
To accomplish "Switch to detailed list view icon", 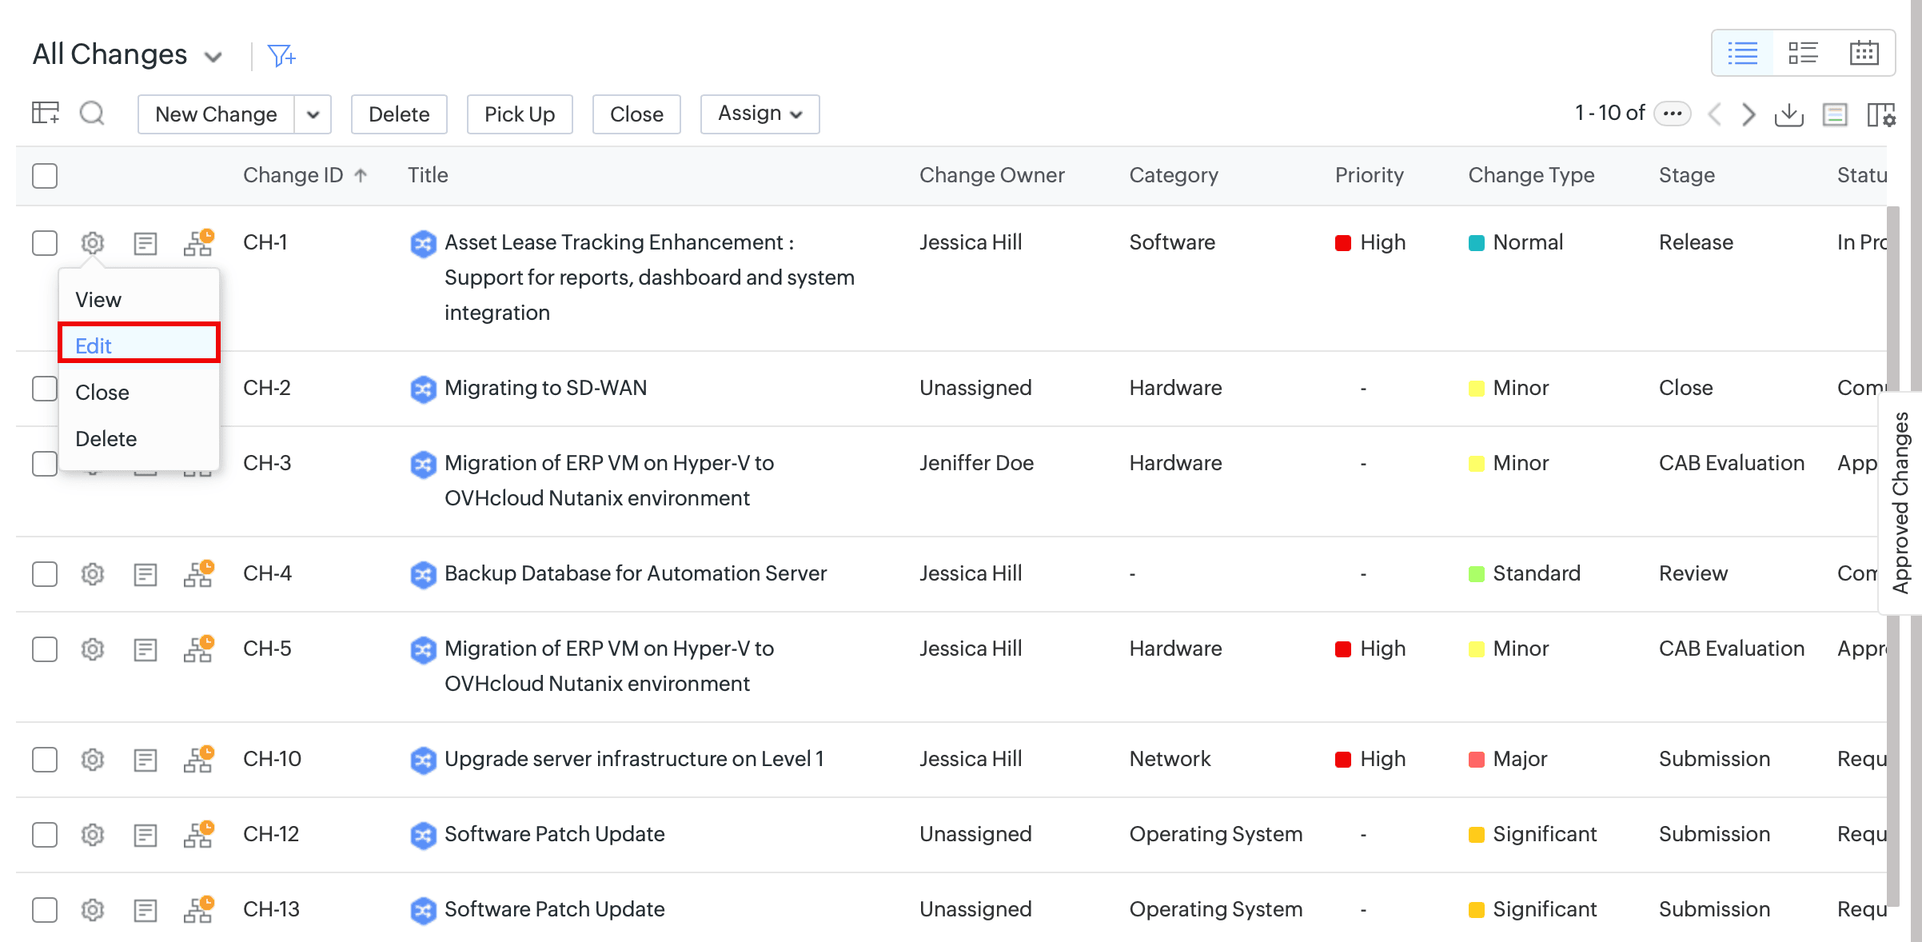I will click(1803, 54).
